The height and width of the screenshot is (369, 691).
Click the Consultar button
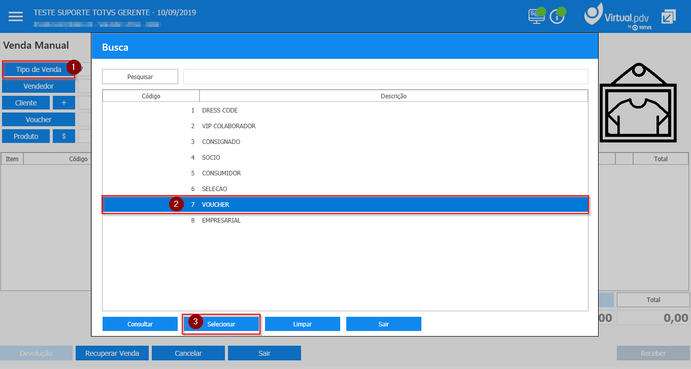140,324
